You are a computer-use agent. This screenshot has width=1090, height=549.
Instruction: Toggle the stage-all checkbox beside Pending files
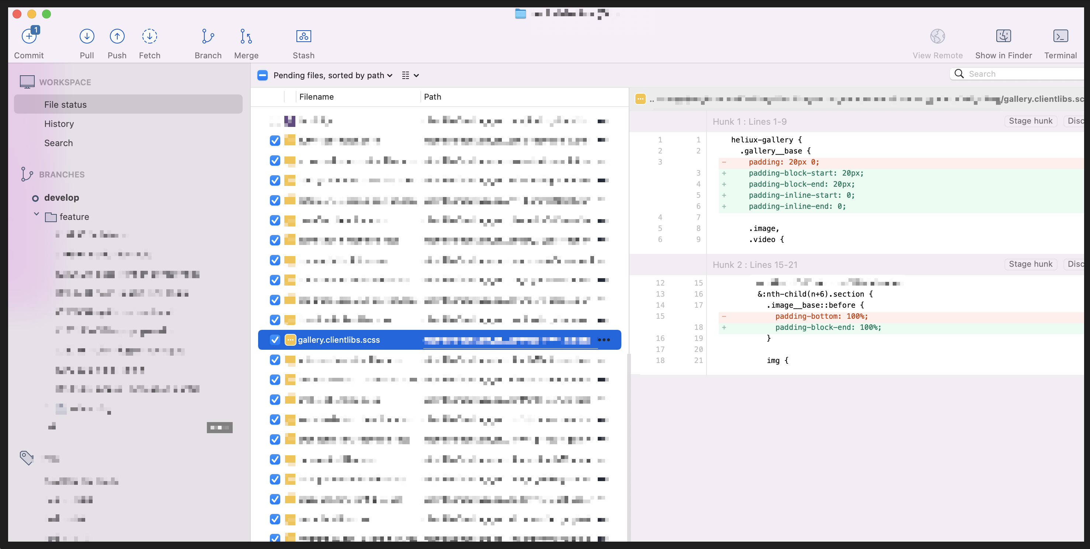click(x=262, y=75)
